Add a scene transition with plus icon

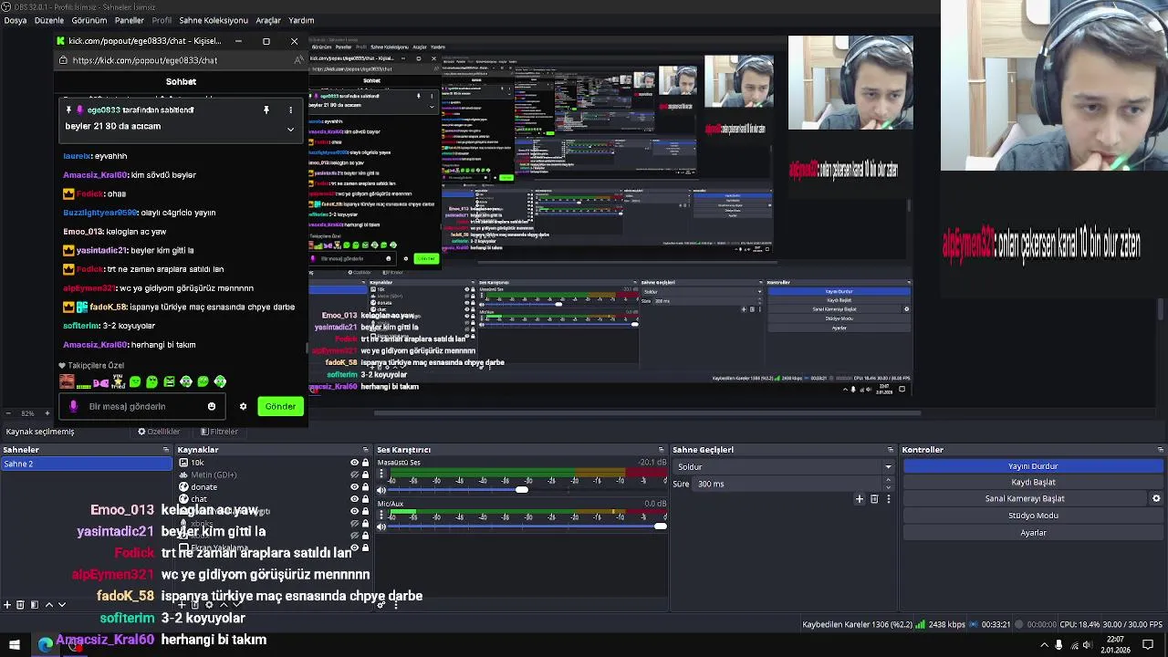click(859, 499)
